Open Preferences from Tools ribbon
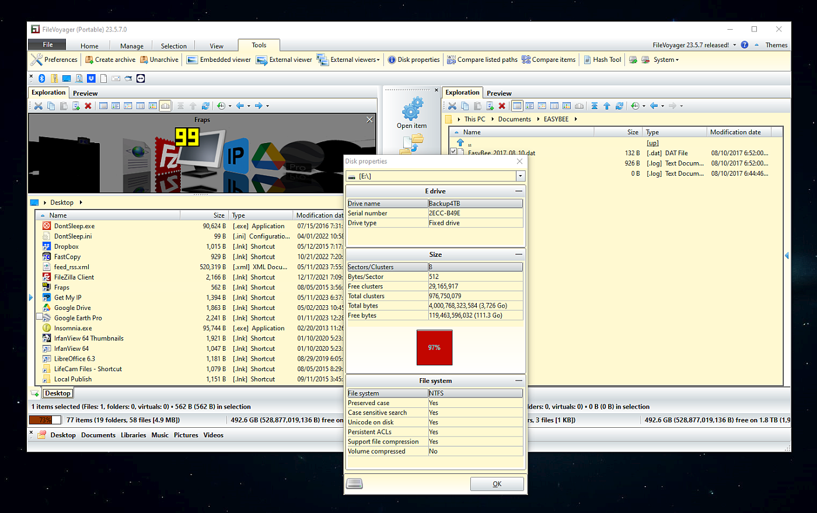Image resolution: width=817 pixels, height=513 pixels. point(54,60)
